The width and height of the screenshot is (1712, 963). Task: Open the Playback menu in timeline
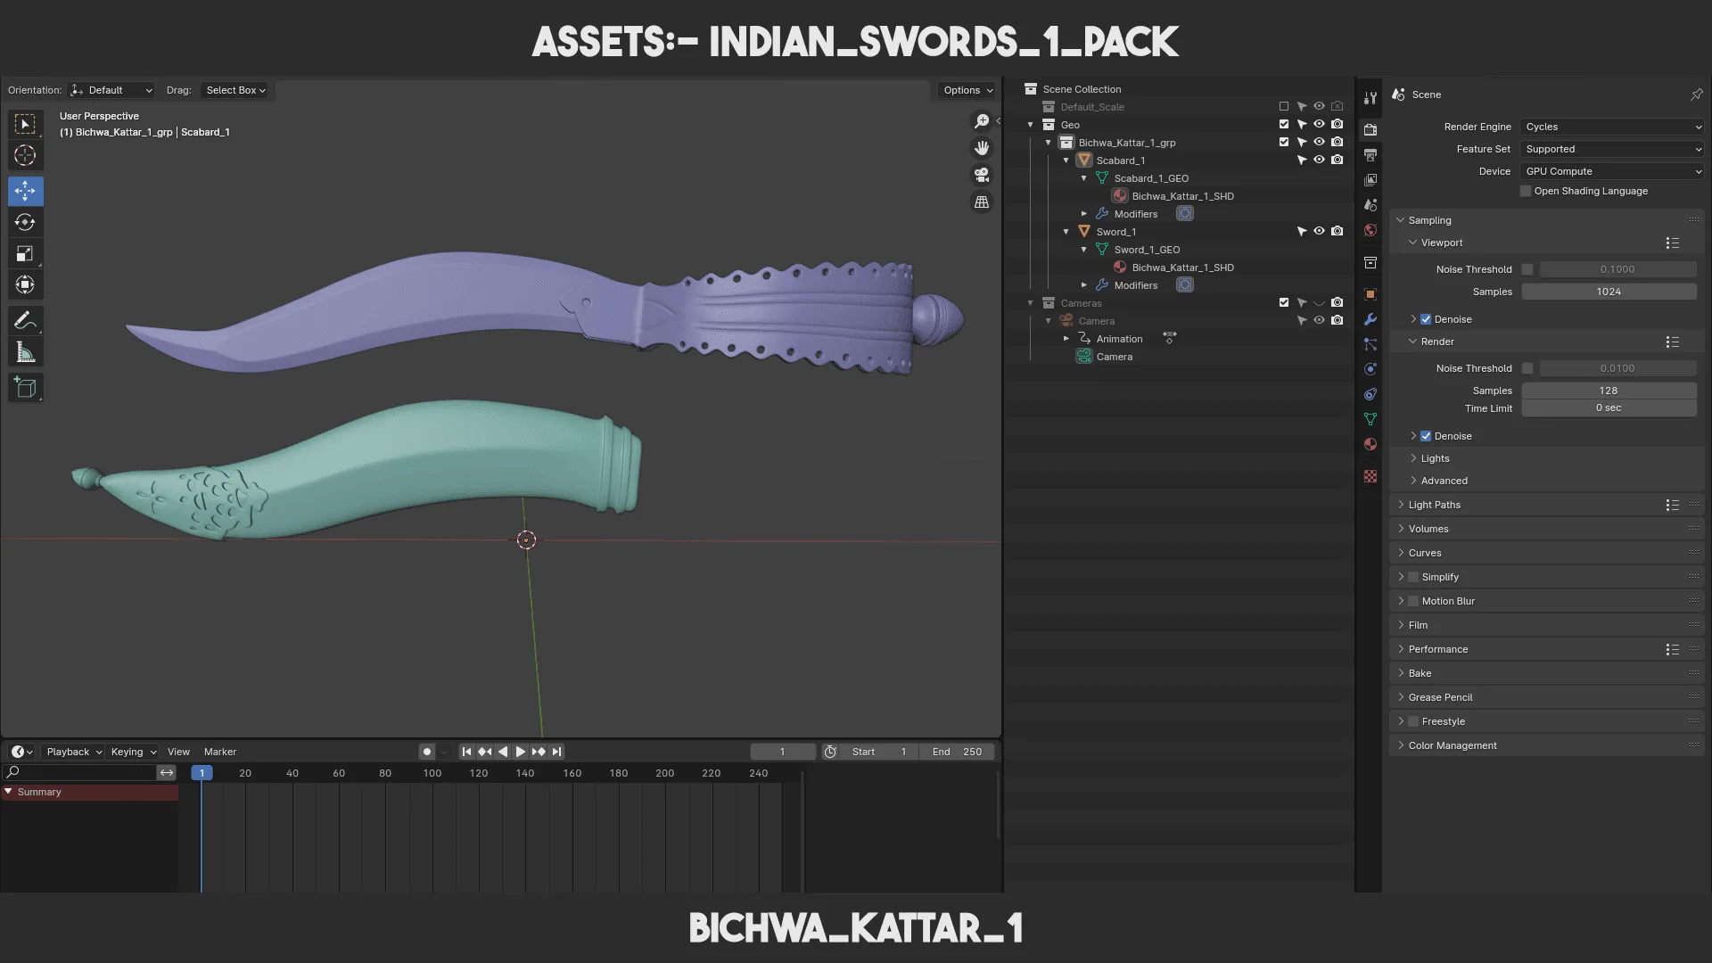coord(67,752)
